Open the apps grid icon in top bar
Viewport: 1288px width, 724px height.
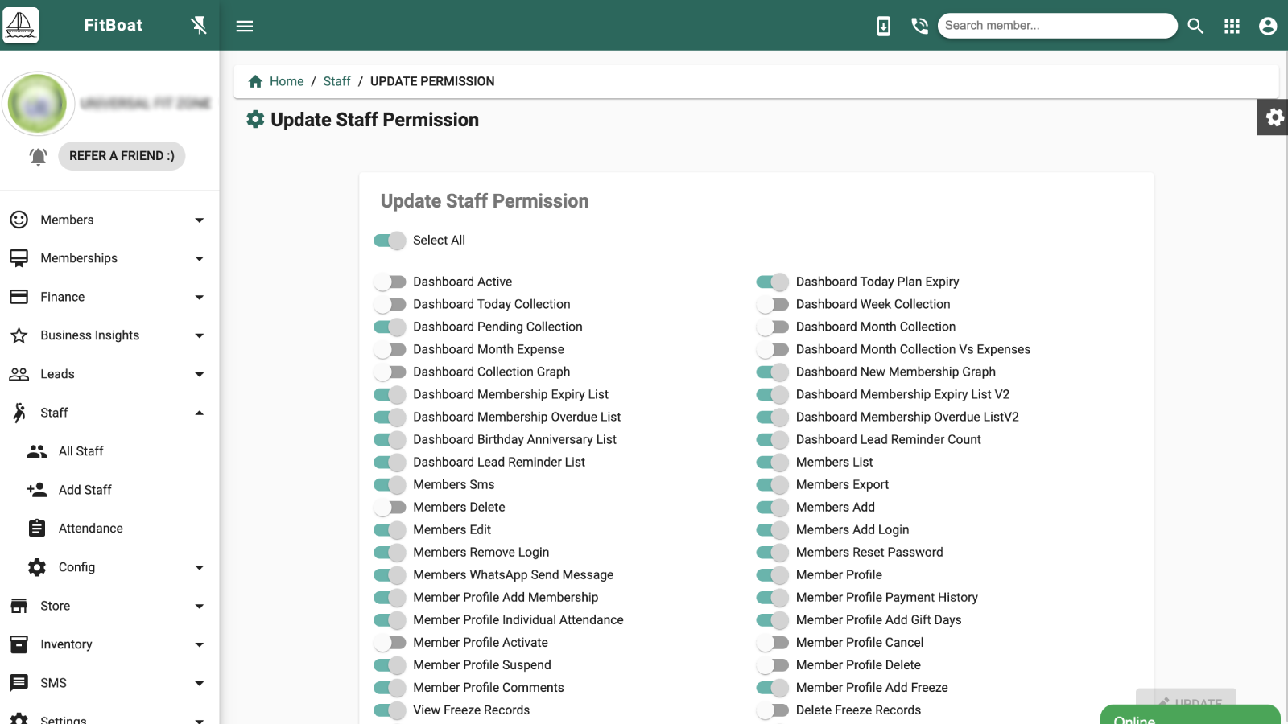(x=1232, y=25)
